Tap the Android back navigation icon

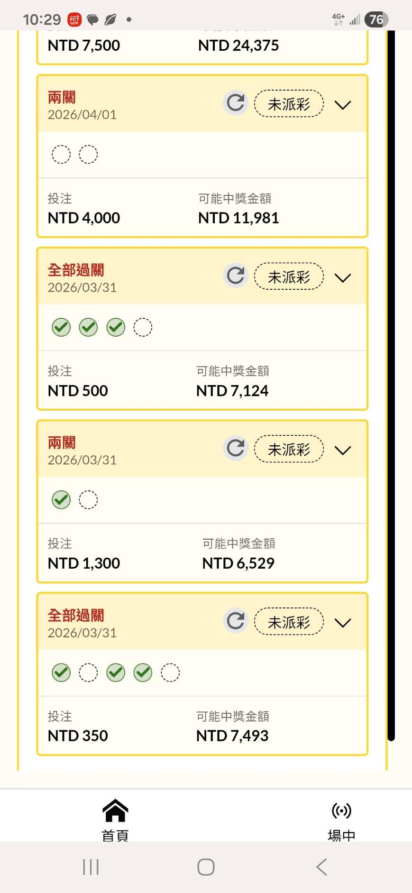tap(321, 867)
